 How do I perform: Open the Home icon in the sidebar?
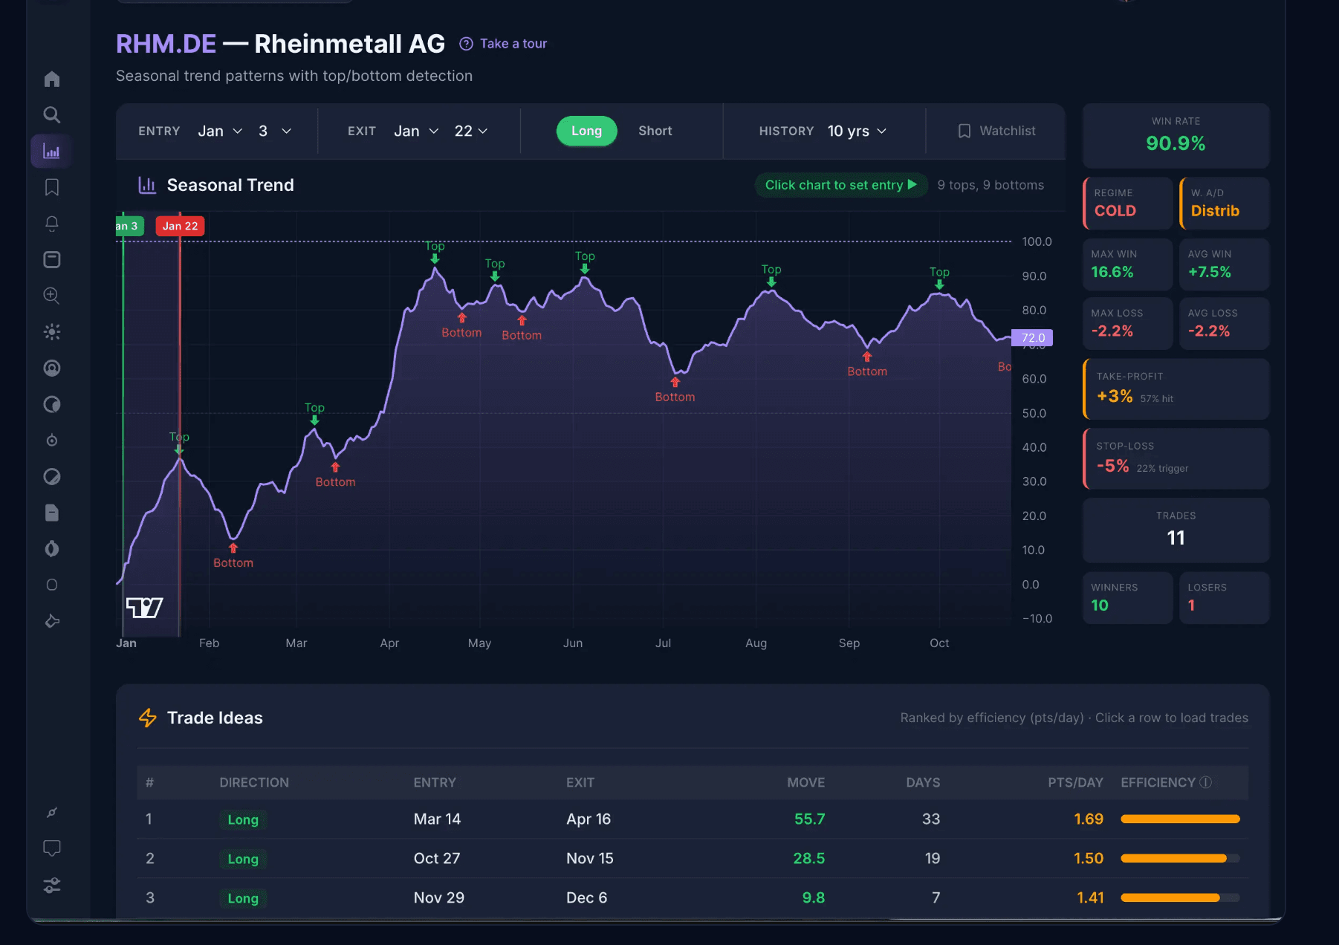tap(51, 78)
